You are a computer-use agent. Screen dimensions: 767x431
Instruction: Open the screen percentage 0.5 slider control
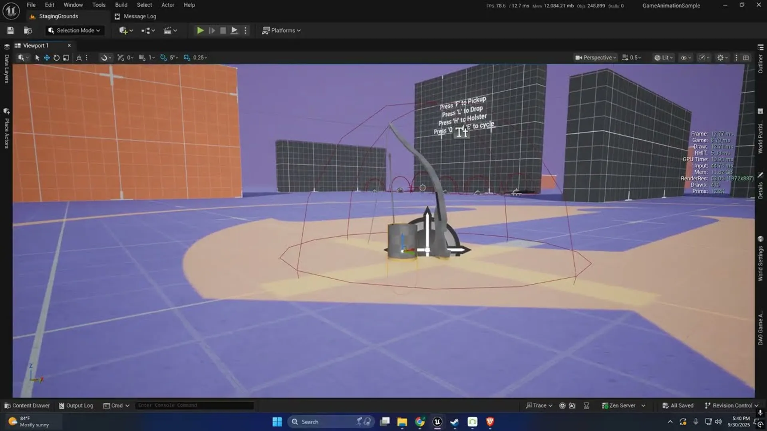click(x=632, y=57)
